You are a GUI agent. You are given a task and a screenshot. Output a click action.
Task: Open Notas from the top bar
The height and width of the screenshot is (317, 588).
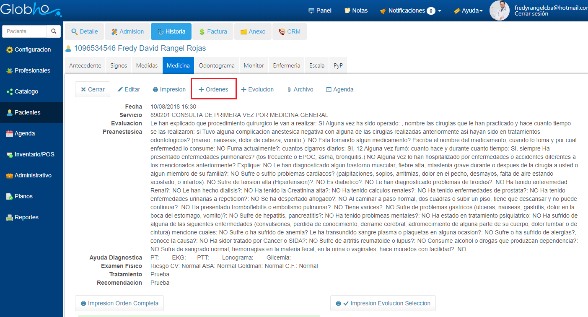pos(356,10)
